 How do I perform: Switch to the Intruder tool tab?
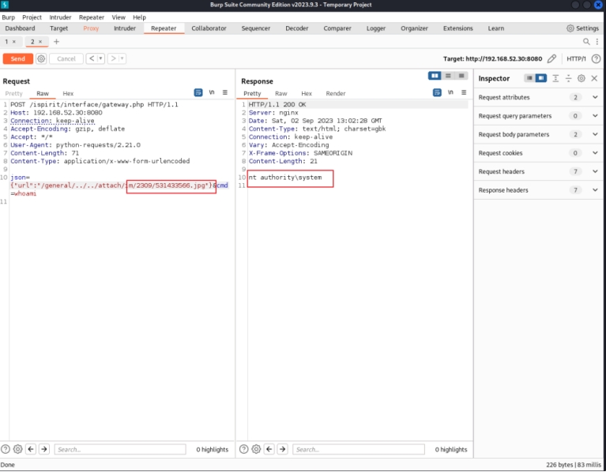125,28
